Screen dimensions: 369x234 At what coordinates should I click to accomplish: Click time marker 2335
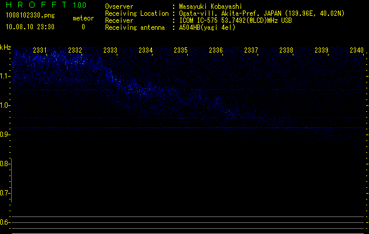pos(181,50)
